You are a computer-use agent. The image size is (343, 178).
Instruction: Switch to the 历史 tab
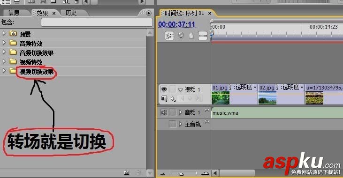tap(71, 13)
